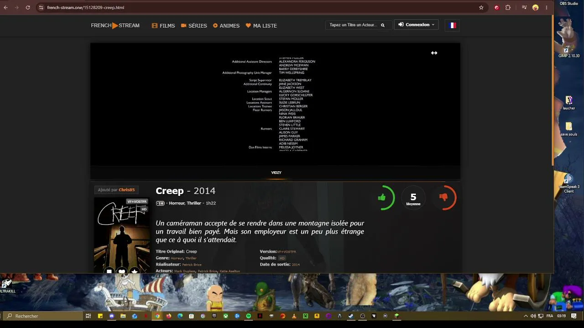Expand the Connexion dropdown

point(416,25)
